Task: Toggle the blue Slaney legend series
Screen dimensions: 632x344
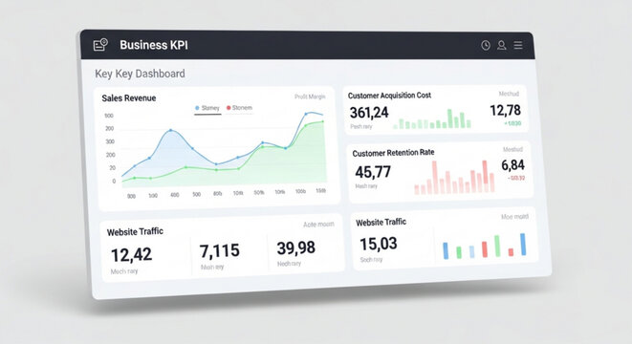Action: point(207,108)
